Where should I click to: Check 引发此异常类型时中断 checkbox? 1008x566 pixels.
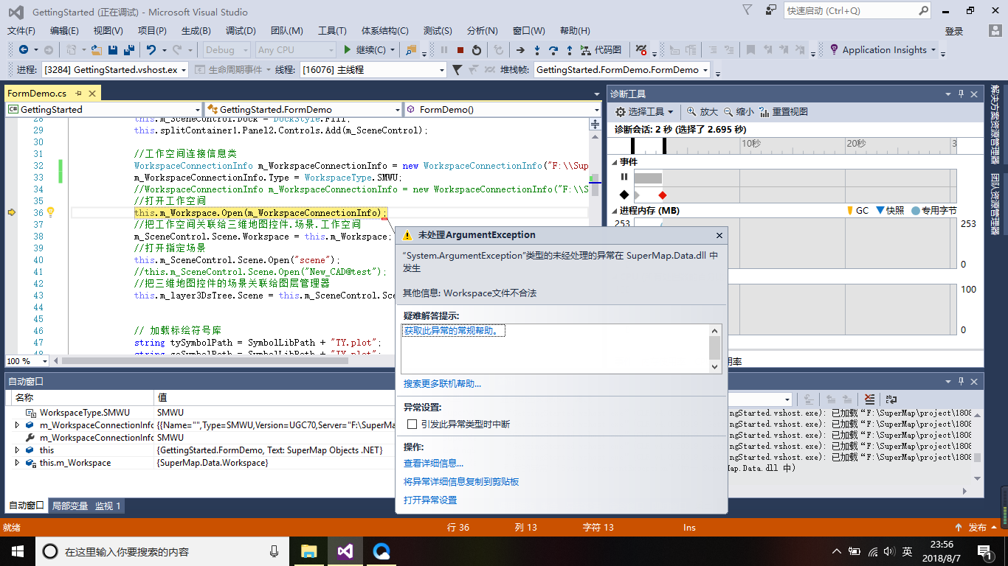pyautogui.click(x=412, y=424)
